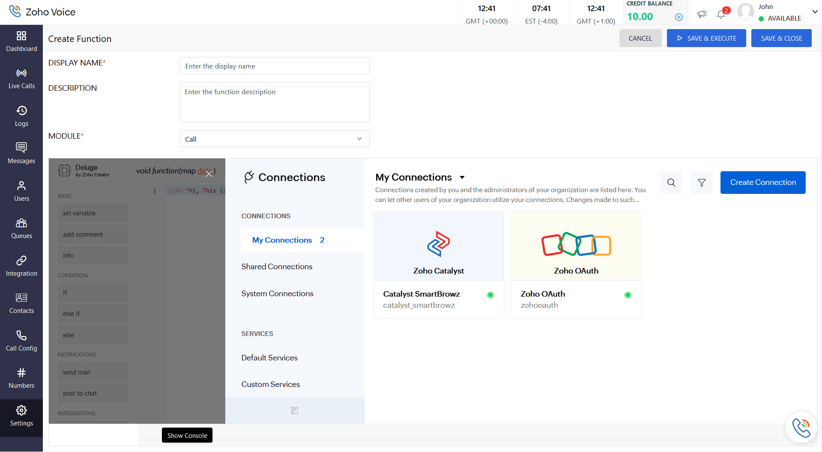Screen dimensions: 822x452
Task: Click the document icon below services list
Action: 295,410
